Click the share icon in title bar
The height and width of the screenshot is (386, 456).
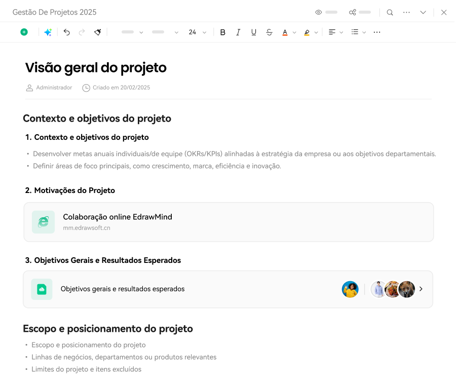coord(353,12)
